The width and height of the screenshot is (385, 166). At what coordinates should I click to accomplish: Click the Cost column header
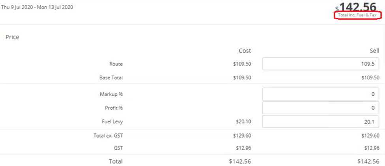click(245, 51)
